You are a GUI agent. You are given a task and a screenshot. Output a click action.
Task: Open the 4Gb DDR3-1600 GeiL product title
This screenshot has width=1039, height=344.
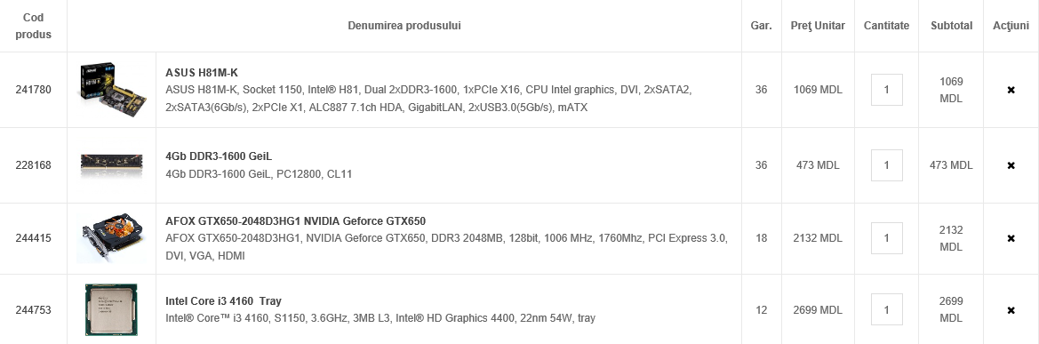(219, 157)
